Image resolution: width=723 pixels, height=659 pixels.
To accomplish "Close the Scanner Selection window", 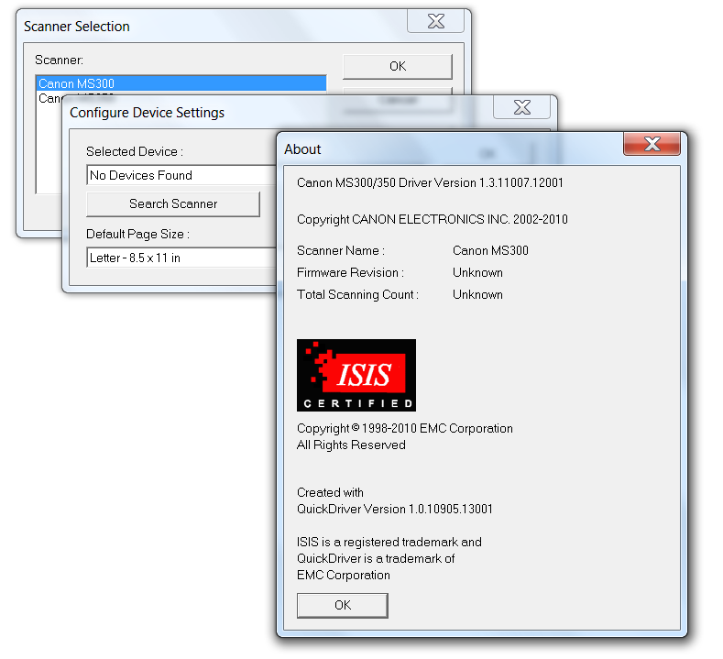I will point(435,21).
